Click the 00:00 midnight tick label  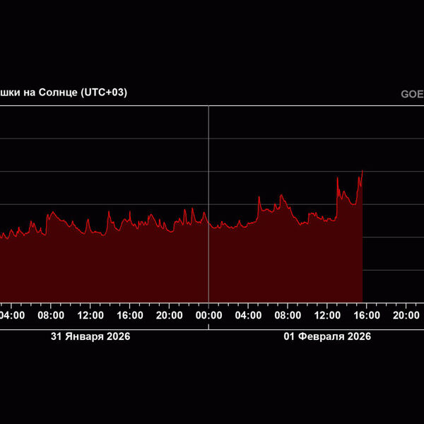tap(208, 315)
